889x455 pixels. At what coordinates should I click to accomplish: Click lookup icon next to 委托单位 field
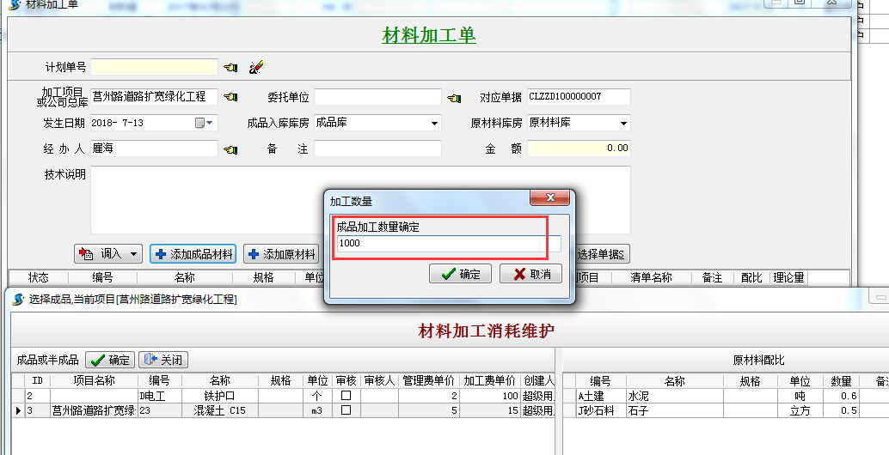[454, 97]
